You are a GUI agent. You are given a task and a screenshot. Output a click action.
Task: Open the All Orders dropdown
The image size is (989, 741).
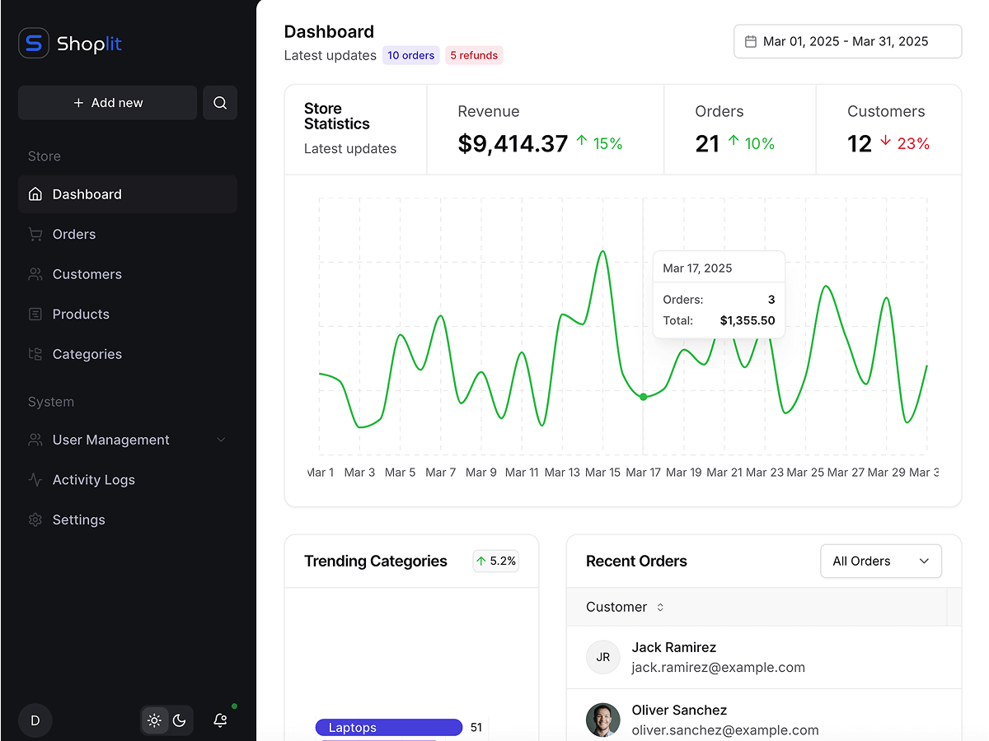[x=880, y=561]
